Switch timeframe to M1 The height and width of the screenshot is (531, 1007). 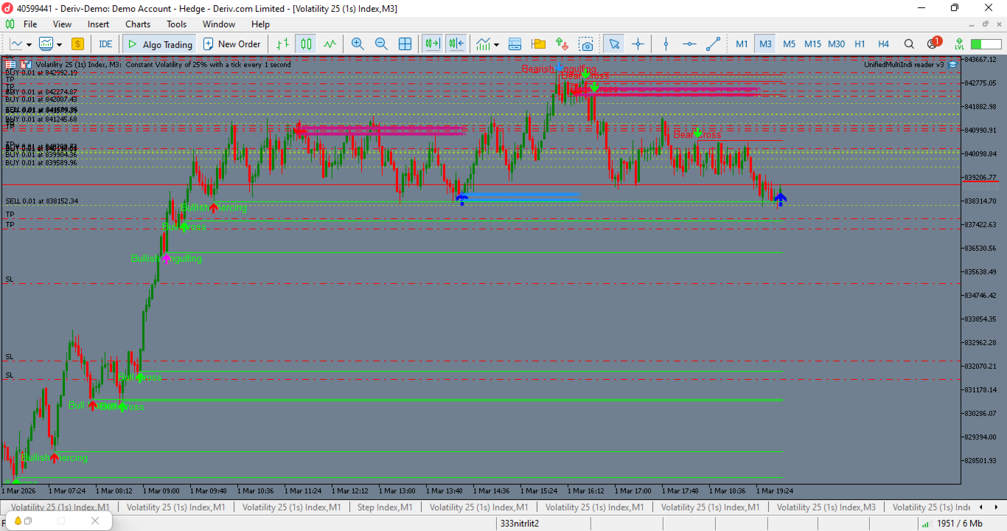742,44
